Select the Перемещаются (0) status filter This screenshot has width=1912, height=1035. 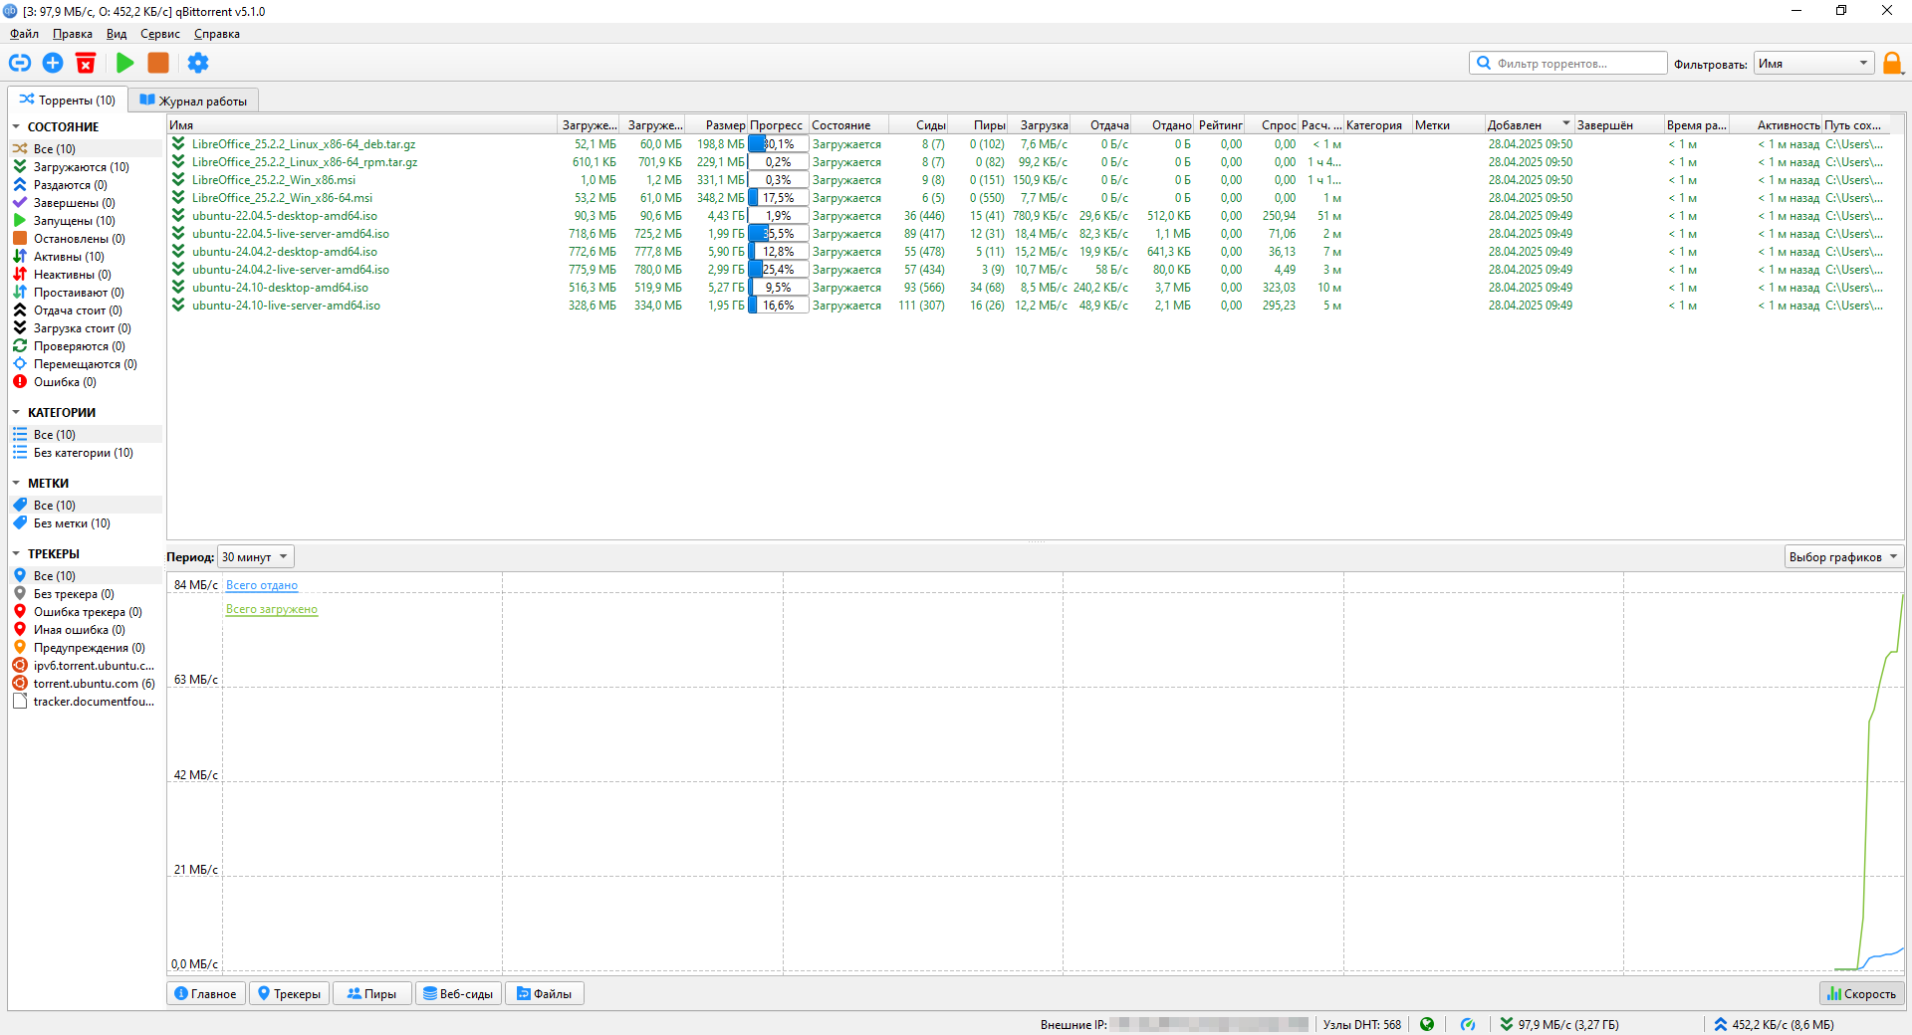pos(86,364)
